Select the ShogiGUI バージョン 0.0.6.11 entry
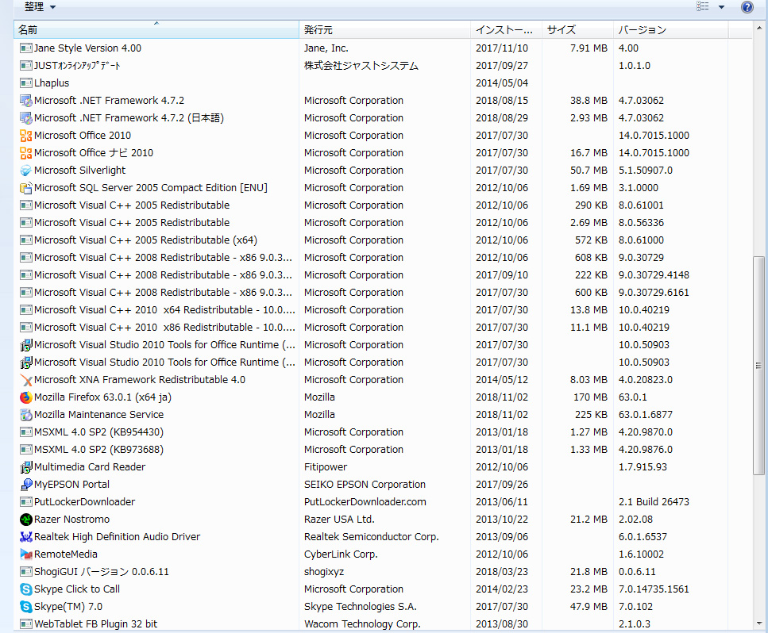This screenshot has height=633, width=768. coord(101,572)
